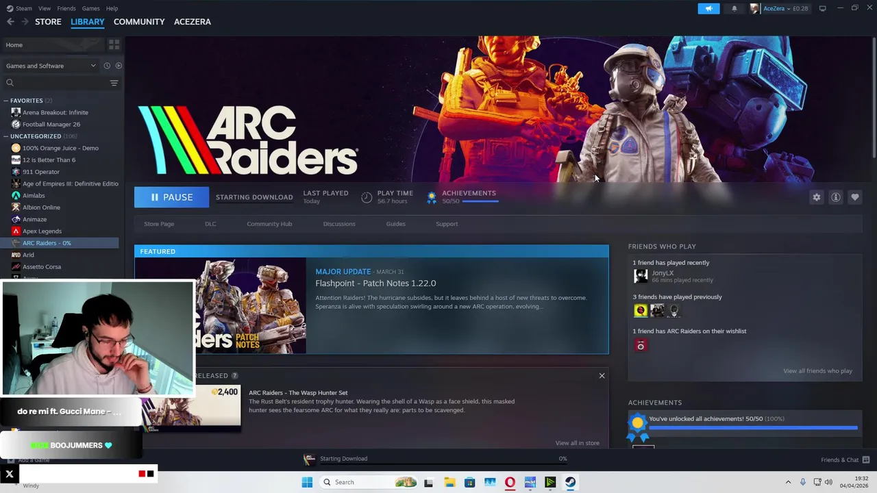This screenshot has width=877, height=493.
Task: Open Flashpoint Patch Notes 1.22.0 article
Action: click(x=375, y=283)
